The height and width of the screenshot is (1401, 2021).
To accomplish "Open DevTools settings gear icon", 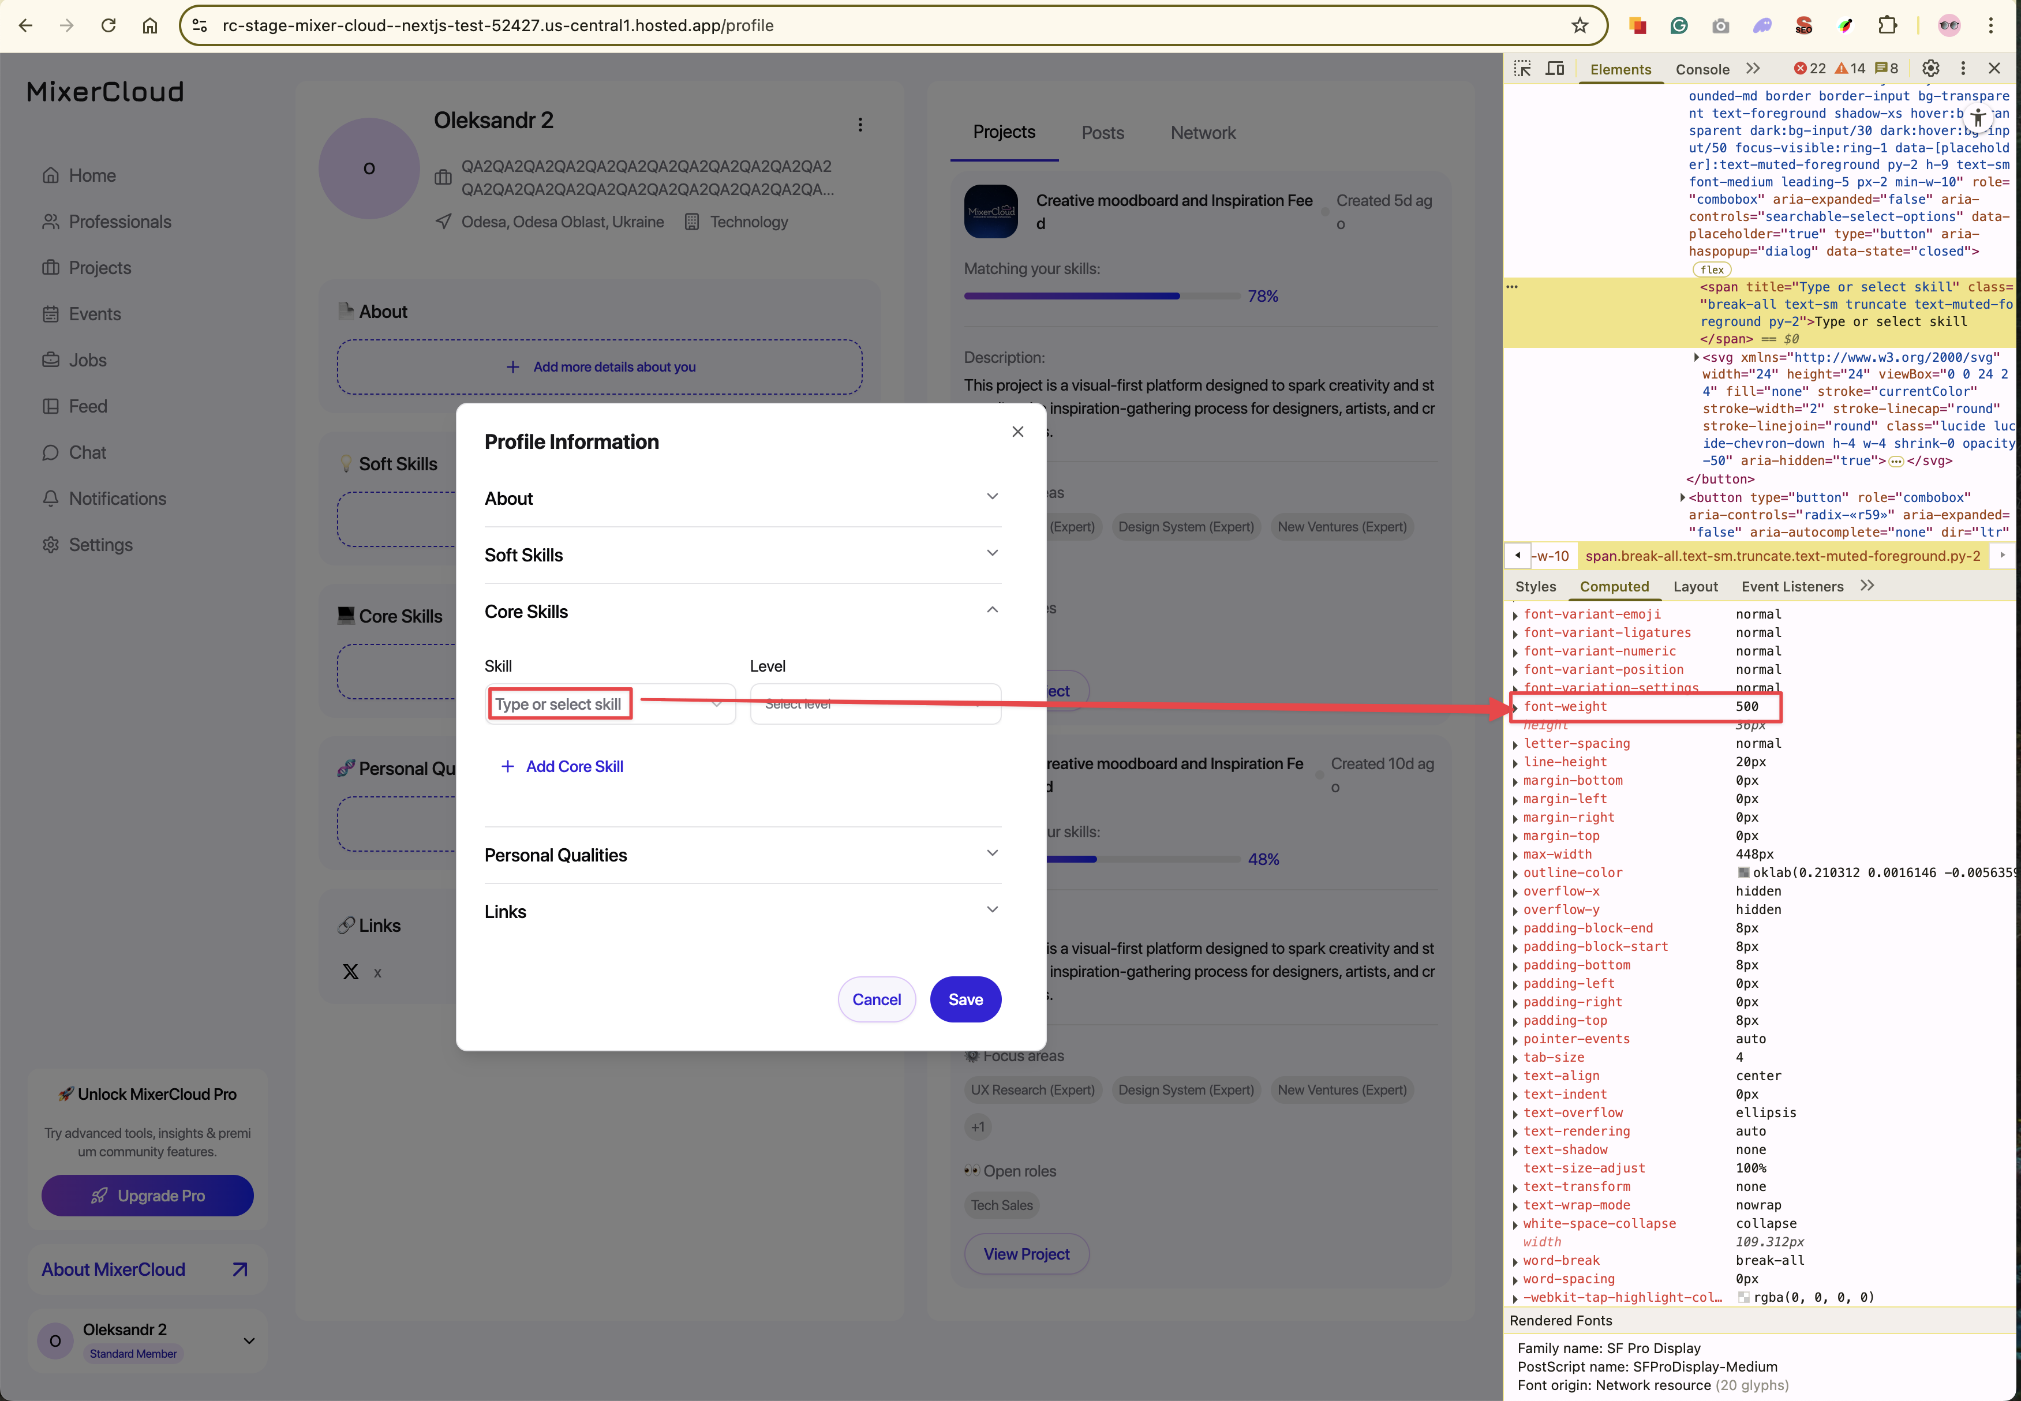I will (x=1930, y=69).
